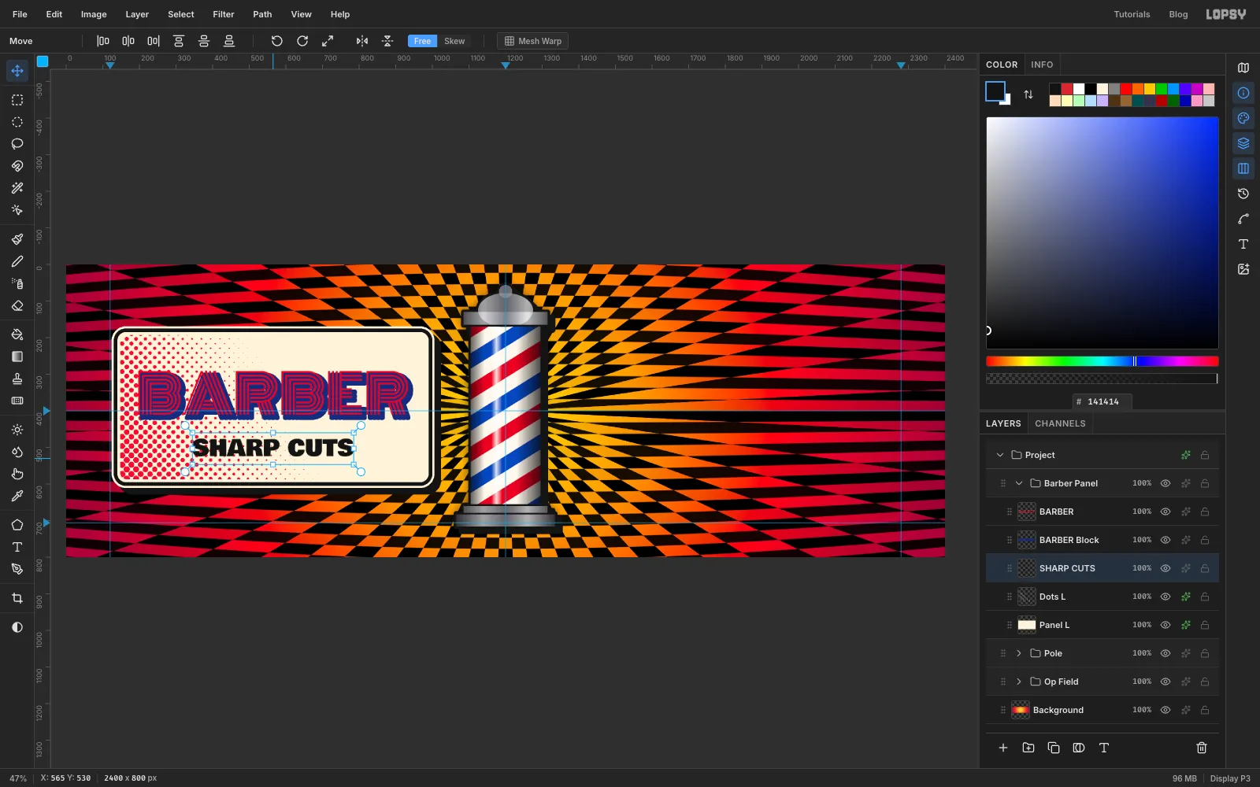This screenshot has width=1260, height=787.
Task: Select the Hand pan tool
Action: tap(17, 474)
